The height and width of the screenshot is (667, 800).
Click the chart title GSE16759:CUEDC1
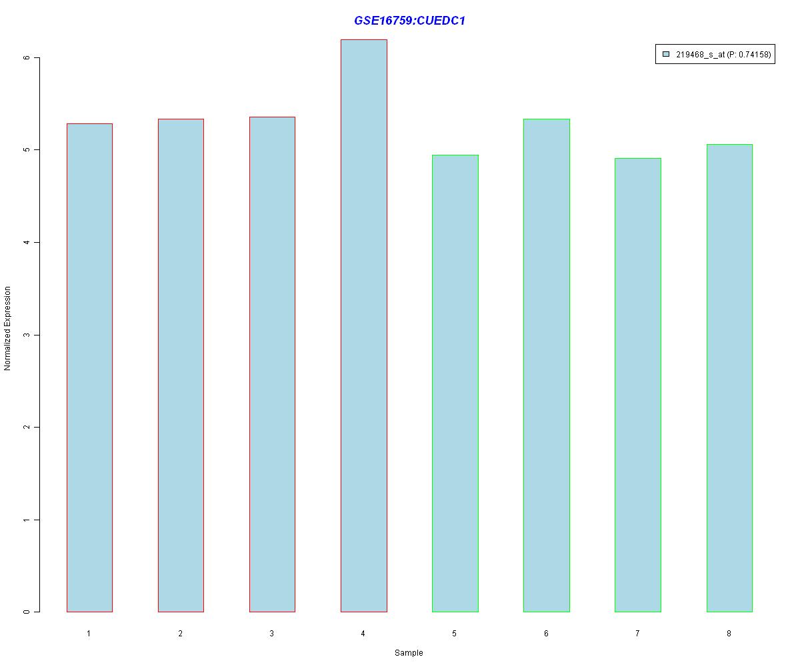(x=409, y=21)
